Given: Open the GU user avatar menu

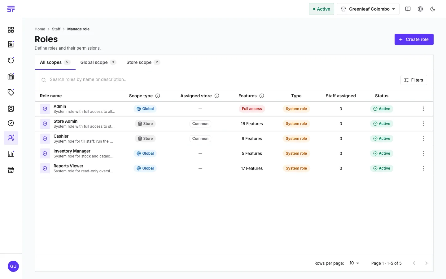Looking at the screenshot, I should click(x=13, y=266).
